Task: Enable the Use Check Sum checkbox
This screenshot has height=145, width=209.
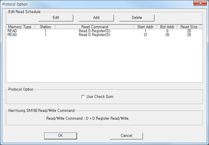Action: point(83,97)
